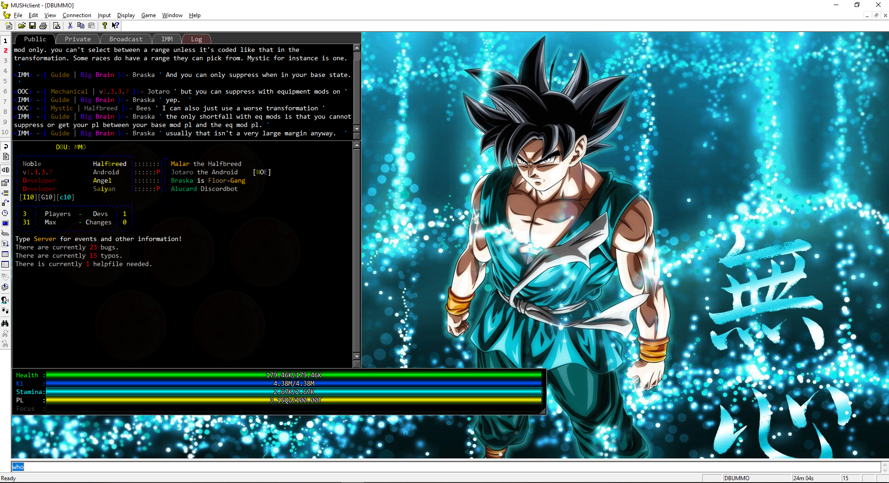Click DBUMMO in the status bar
The image size is (889, 483).
[757, 478]
